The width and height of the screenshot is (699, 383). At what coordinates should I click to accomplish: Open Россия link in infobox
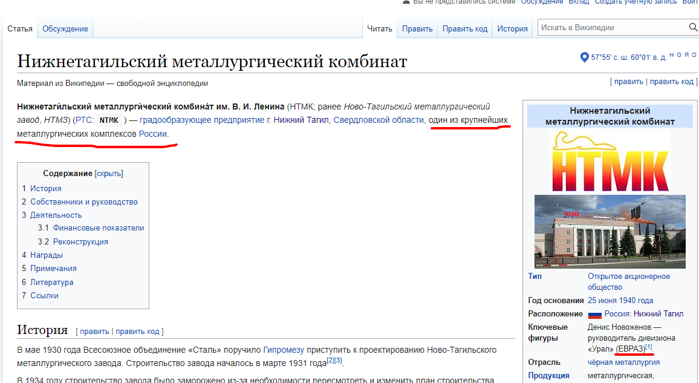pyautogui.click(x=617, y=314)
